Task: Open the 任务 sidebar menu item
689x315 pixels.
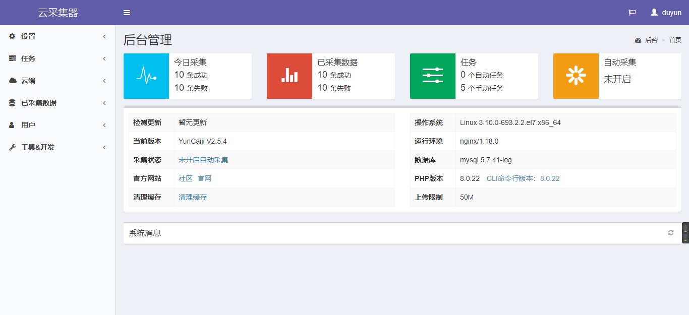Action: pos(28,58)
